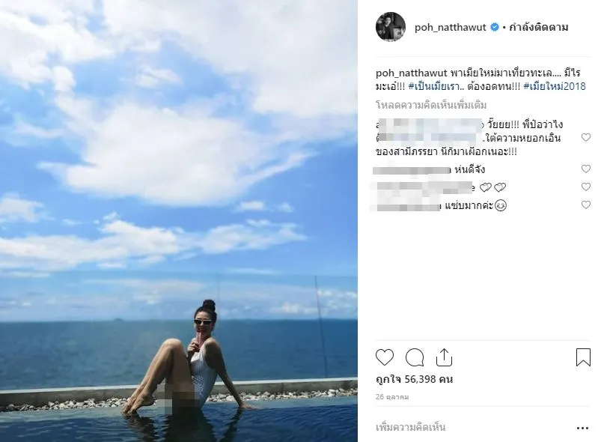Load more comments via โหลดความคิดเห็นเพิ่มเติม
Screen dimensions: 604x442
431,106
